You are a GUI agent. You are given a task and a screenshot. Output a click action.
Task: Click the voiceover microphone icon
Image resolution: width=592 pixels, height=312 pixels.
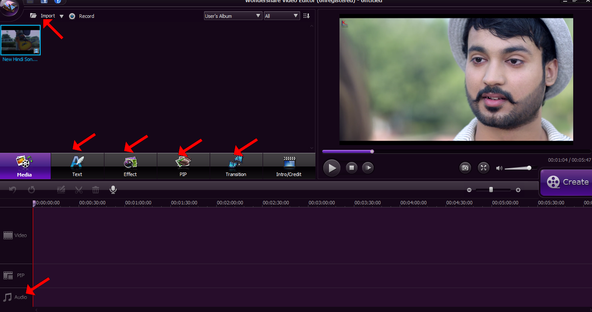(x=113, y=190)
